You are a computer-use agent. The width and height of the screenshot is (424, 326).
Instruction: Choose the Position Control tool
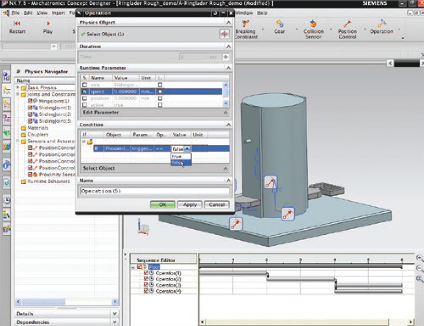pyautogui.click(x=347, y=24)
